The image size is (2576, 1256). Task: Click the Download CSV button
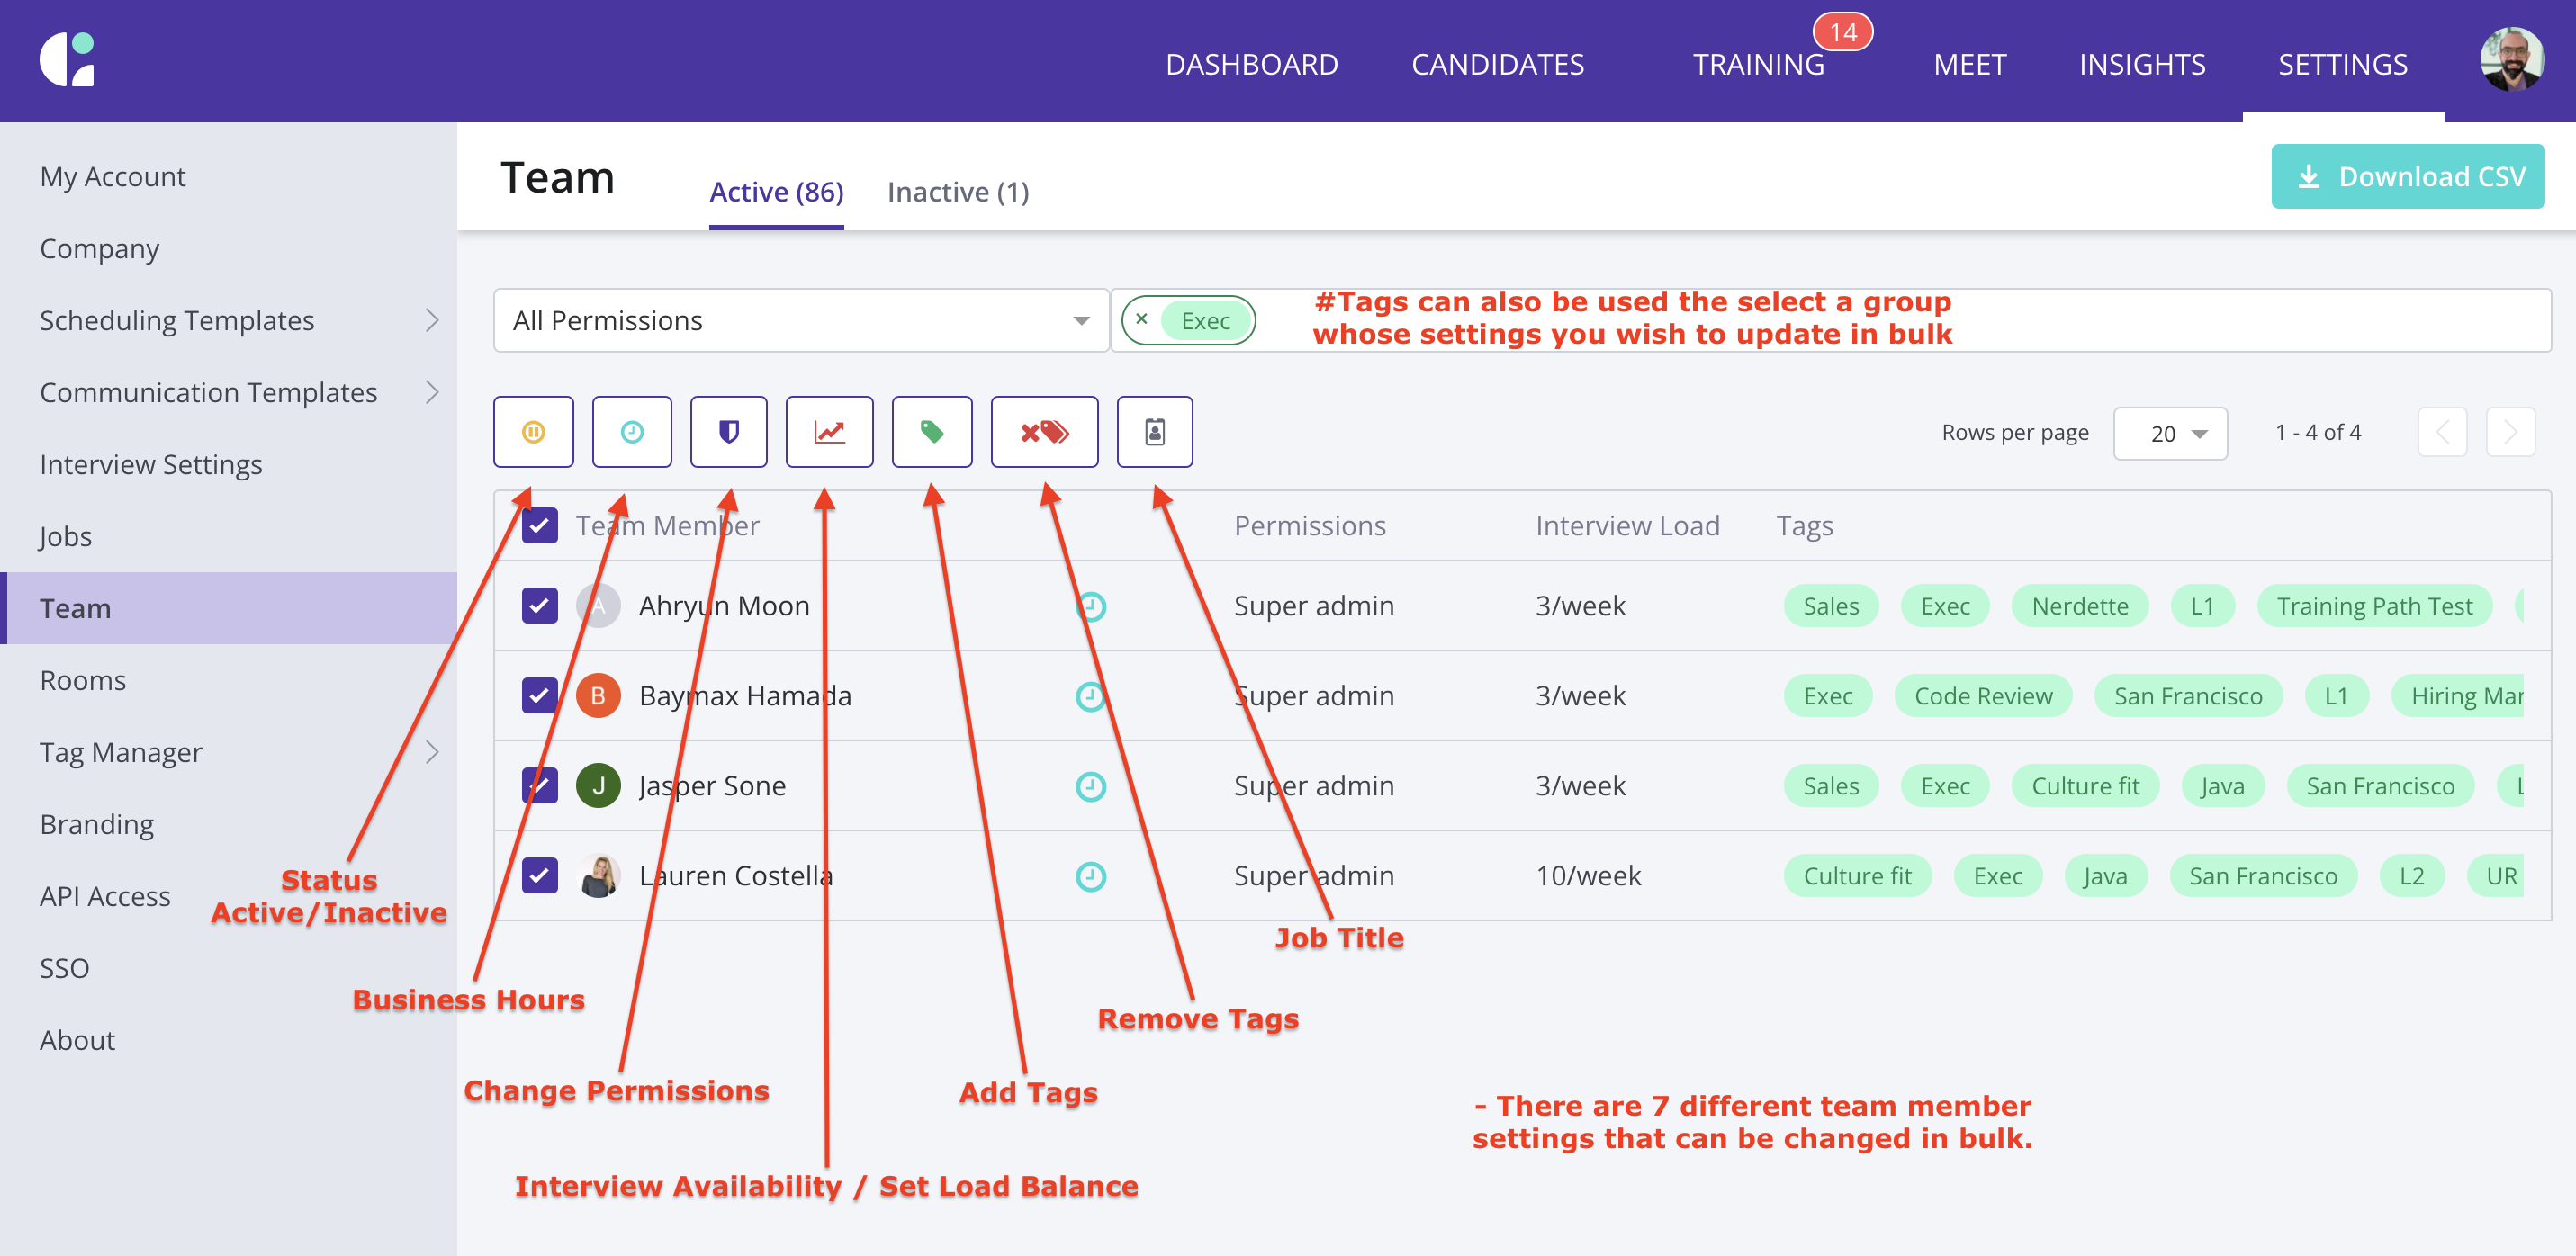[2407, 177]
